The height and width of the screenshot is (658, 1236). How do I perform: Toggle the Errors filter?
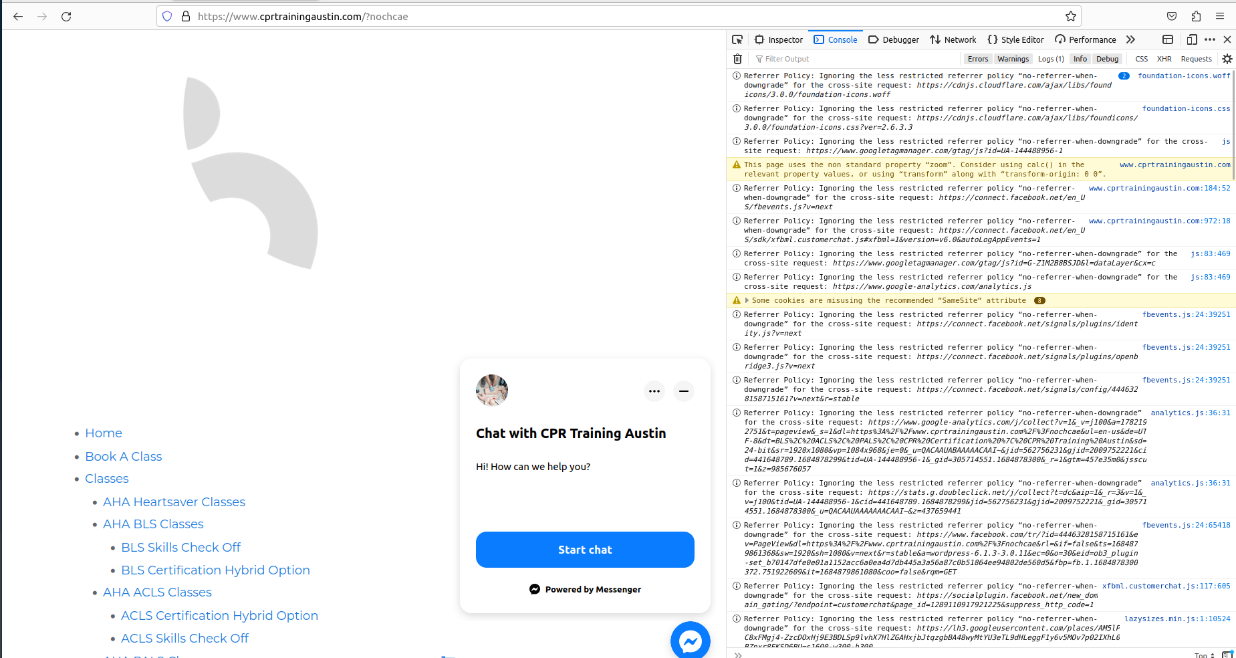pyautogui.click(x=978, y=59)
